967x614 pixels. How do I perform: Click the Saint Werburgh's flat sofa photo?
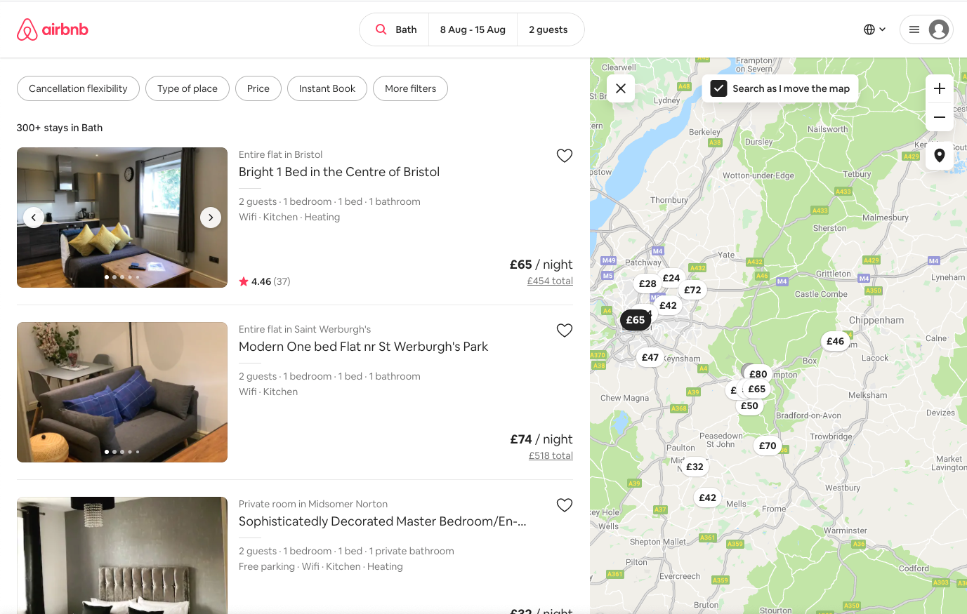tap(122, 392)
